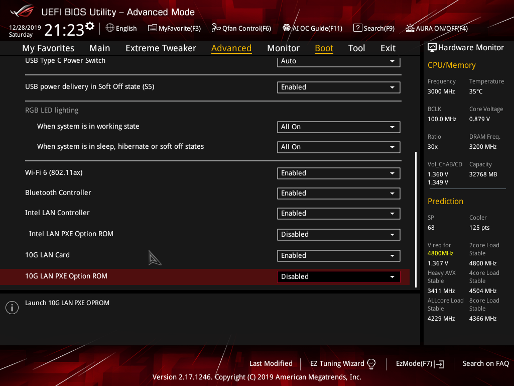Select the 10G LAN Card label
The height and width of the screenshot is (386, 514).
[x=48, y=255]
